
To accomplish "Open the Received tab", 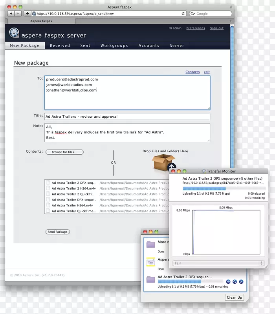I will pos(60,46).
